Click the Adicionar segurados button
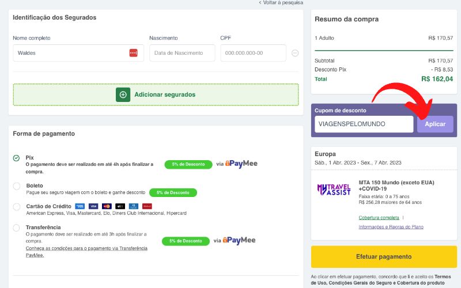The image size is (461, 288). click(156, 94)
